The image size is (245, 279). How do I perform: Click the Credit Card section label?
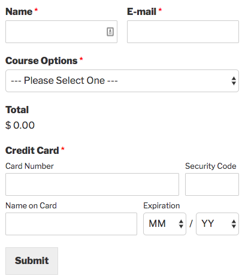coord(32,150)
